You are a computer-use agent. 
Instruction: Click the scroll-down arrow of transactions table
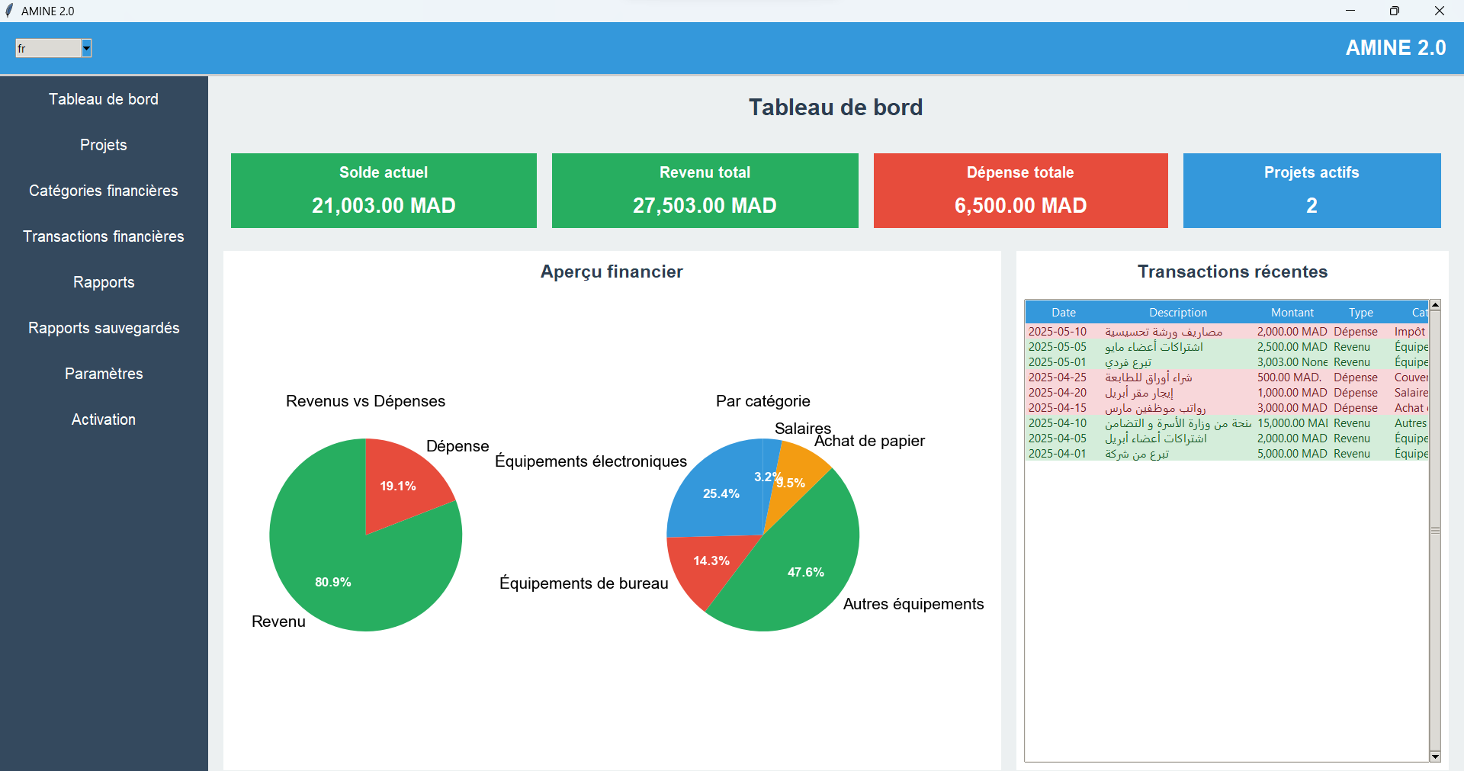click(1435, 756)
